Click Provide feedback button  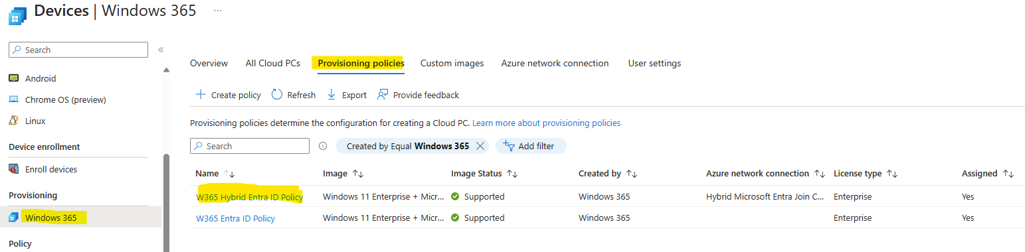(418, 95)
